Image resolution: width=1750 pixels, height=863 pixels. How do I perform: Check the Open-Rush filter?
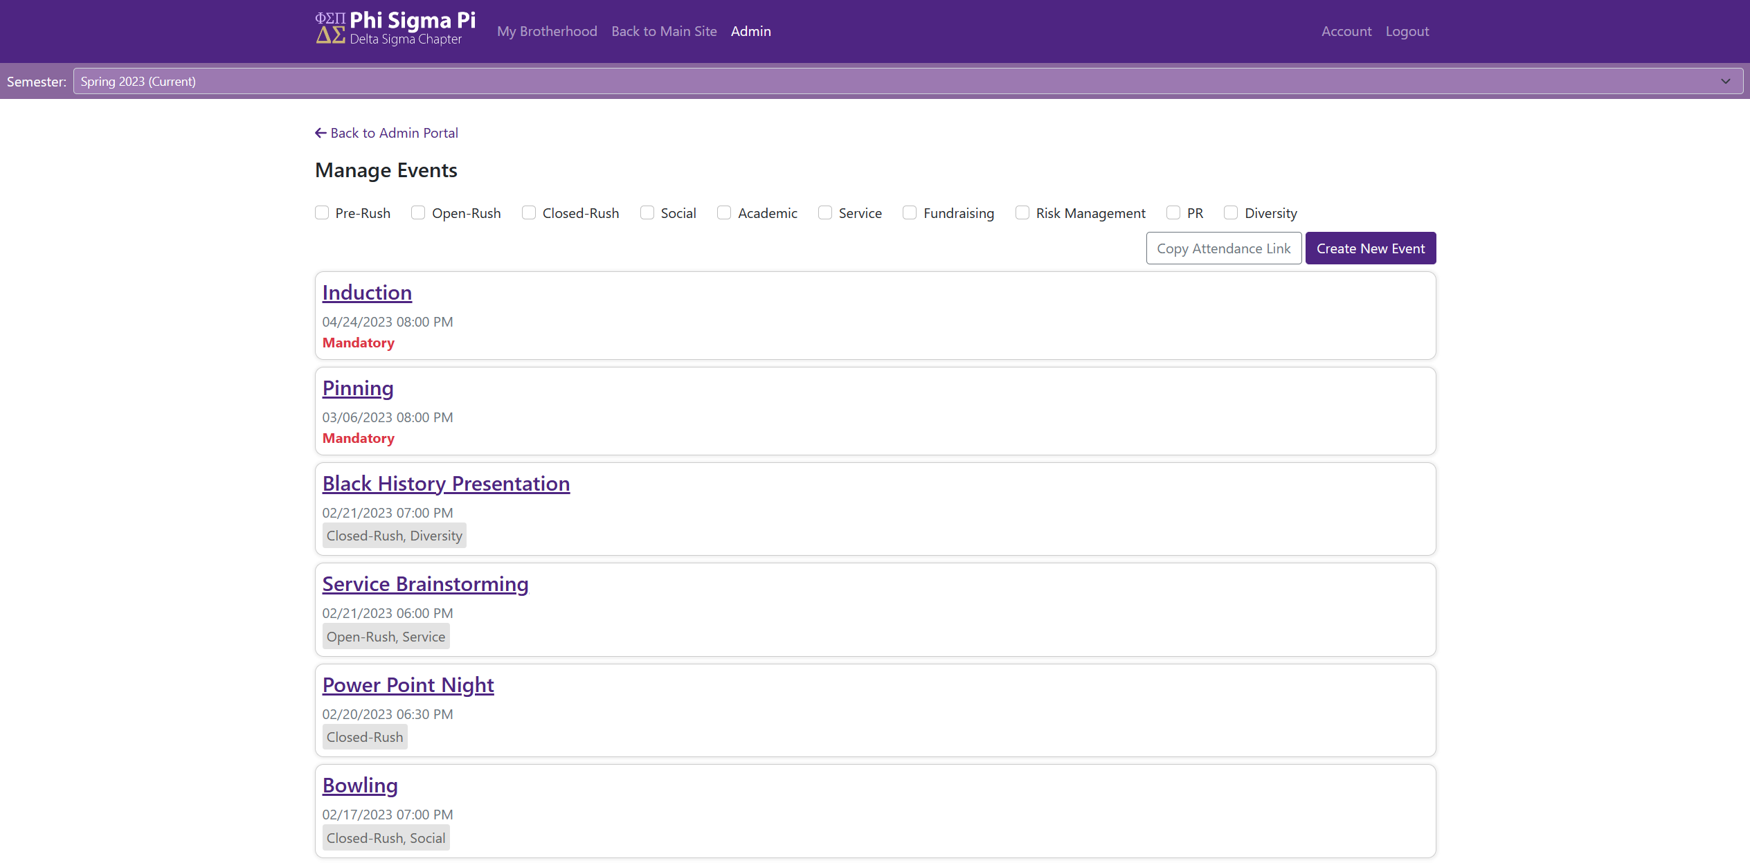(x=417, y=212)
